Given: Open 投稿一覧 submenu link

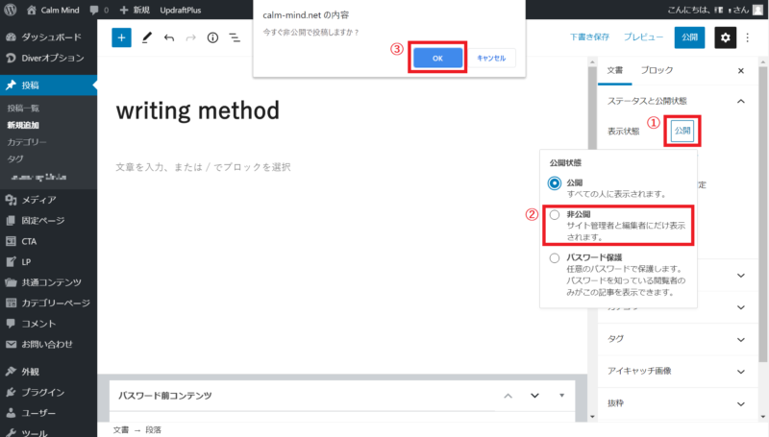Looking at the screenshot, I should (23, 109).
